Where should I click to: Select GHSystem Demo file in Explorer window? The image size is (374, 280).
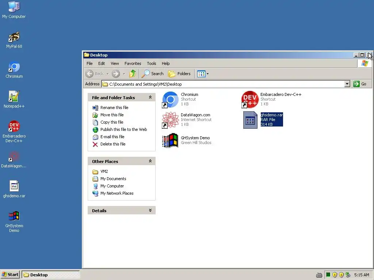click(187, 140)
